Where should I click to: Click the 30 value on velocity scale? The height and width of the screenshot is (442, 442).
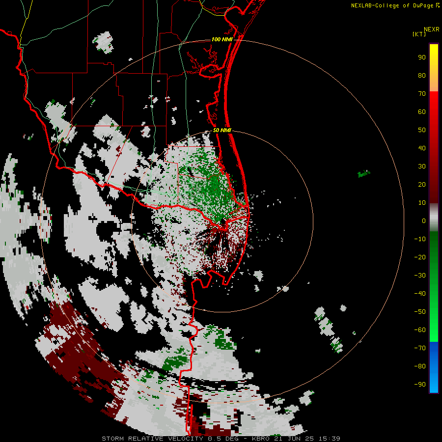[x=422, y=166]
